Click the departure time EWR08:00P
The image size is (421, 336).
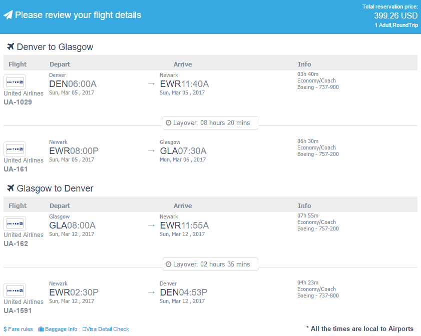point(74,151)
